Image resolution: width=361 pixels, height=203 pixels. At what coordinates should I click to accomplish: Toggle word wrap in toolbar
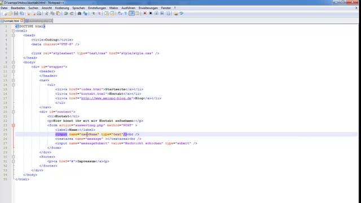120,14
